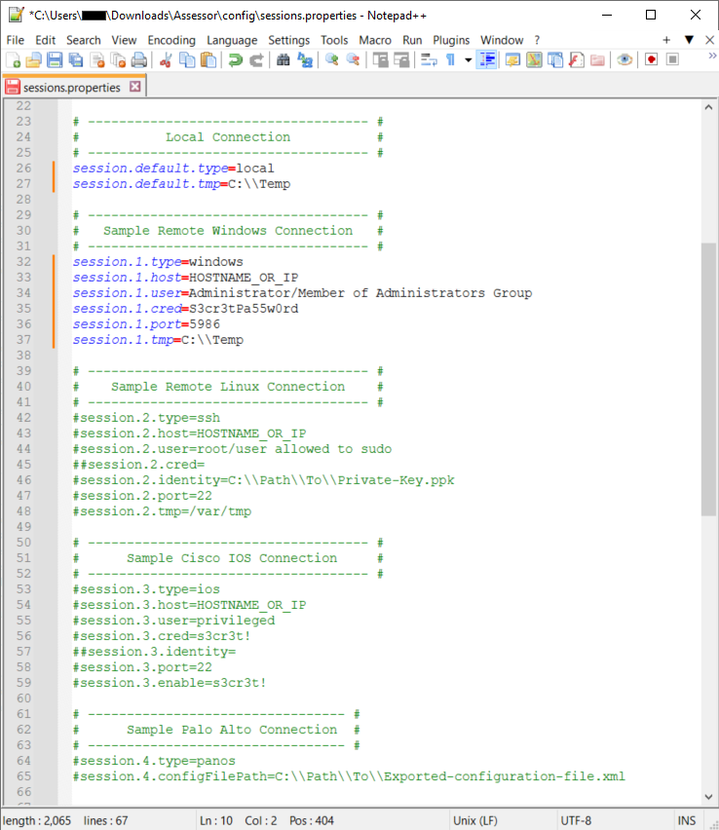Open Find using the binoculars icon
This screenshot has height=830, width=719.
coord(284,60)
